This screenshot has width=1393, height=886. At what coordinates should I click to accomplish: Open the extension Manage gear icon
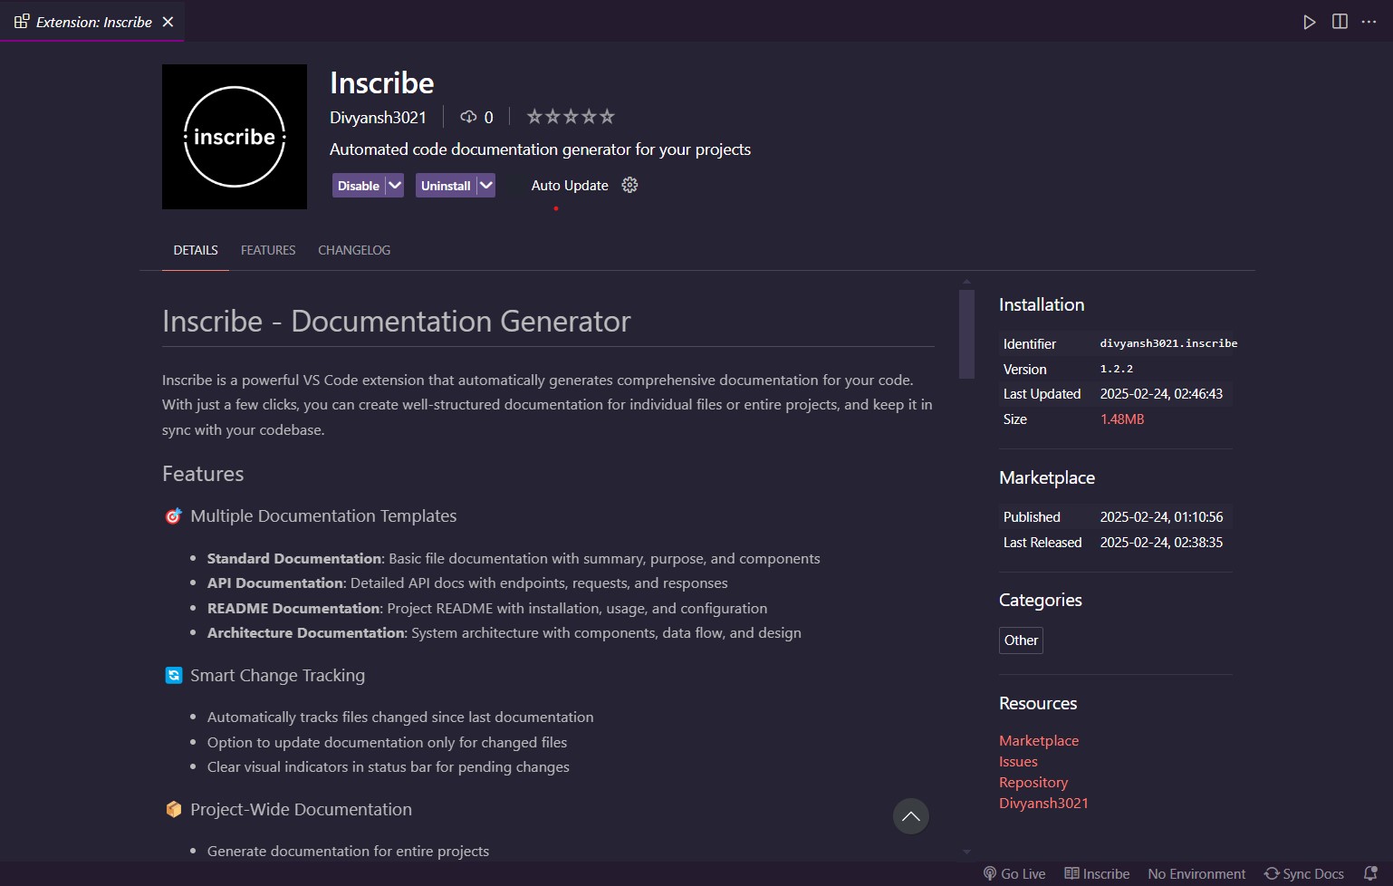pyautogui.click(x=630, y=185)
